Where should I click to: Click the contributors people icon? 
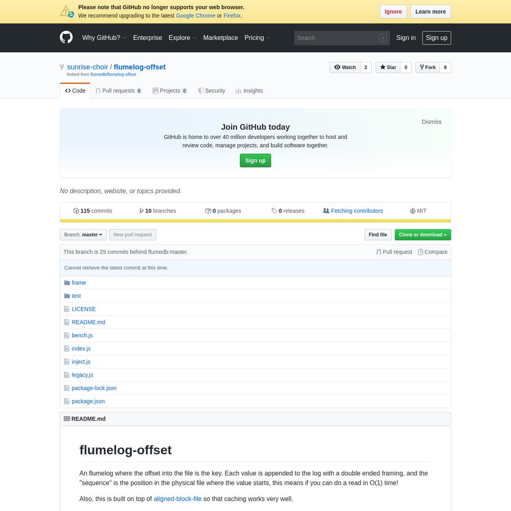(326, 211)
